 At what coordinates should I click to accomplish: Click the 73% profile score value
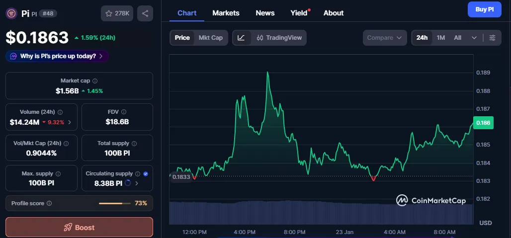pyautogui.click(x=141, y=203)
